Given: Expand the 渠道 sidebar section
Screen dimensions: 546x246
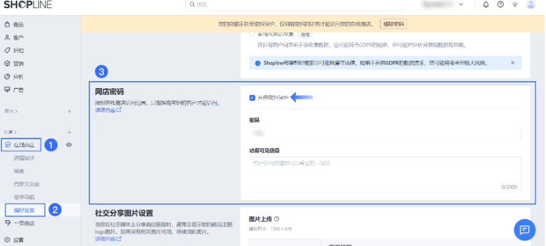Looking at the screenshot, I should point(11,132).
